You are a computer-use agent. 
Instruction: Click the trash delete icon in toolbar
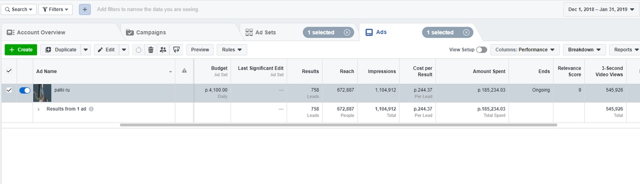point(150,49)
